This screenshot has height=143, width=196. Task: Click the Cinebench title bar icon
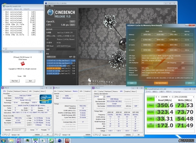46,3
